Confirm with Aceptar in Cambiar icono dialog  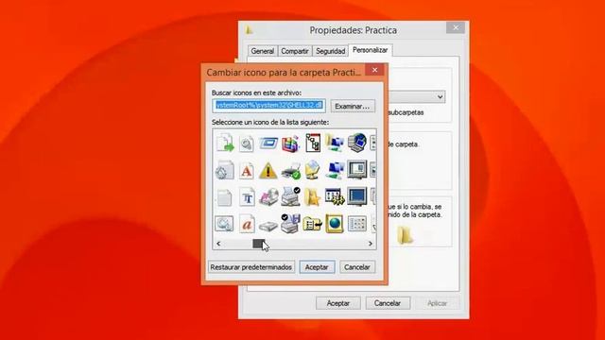(x=317, y=267)
